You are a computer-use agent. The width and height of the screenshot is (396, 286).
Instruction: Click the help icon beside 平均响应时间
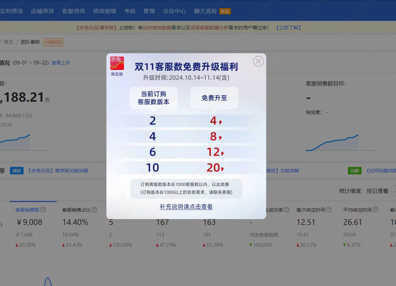(x=376, y=210)
